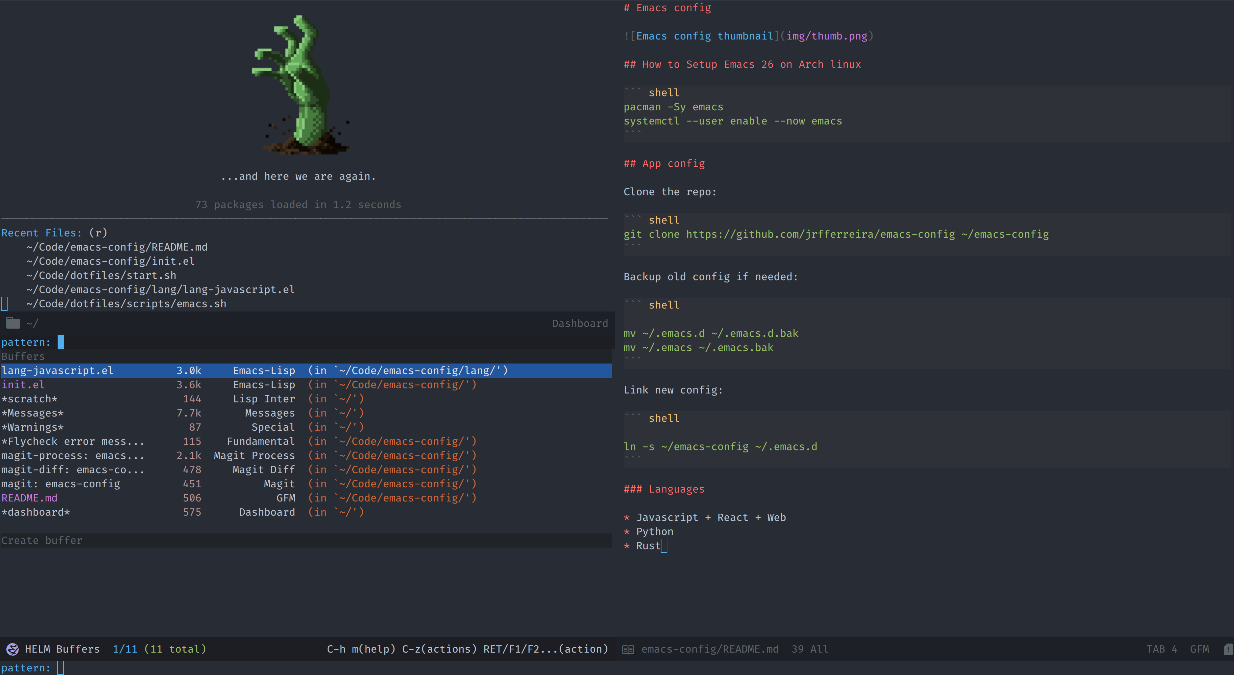Image resolution: width=1234 pixels, height=675 pixels.
Task: Select magit: emacs-config buffer entry
Action: click(61, 484)
